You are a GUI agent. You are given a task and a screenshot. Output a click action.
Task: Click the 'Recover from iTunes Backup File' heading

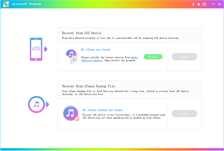88,86
